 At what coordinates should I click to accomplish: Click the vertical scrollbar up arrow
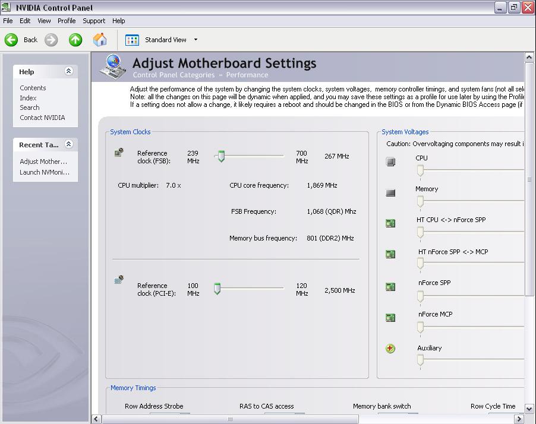529,58
